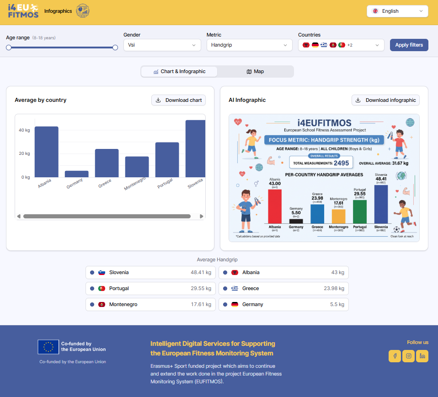
Task: Switch to the Map tab
Action: click(x=255, y=71)
